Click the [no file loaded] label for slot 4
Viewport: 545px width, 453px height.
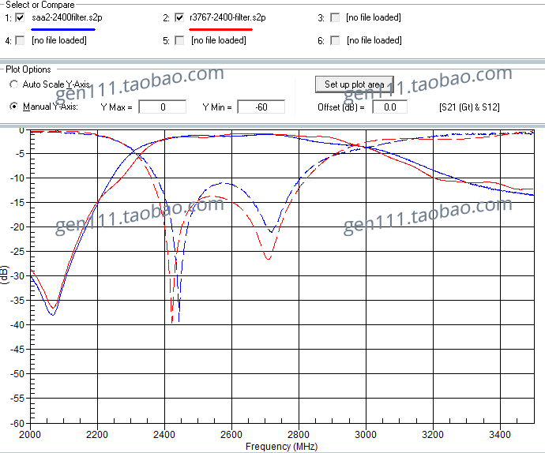point(59,40)
